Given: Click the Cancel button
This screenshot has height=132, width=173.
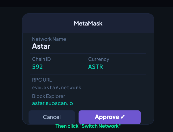Looking at the screenshot, I should pyautogui.click(x=52, y=117).
